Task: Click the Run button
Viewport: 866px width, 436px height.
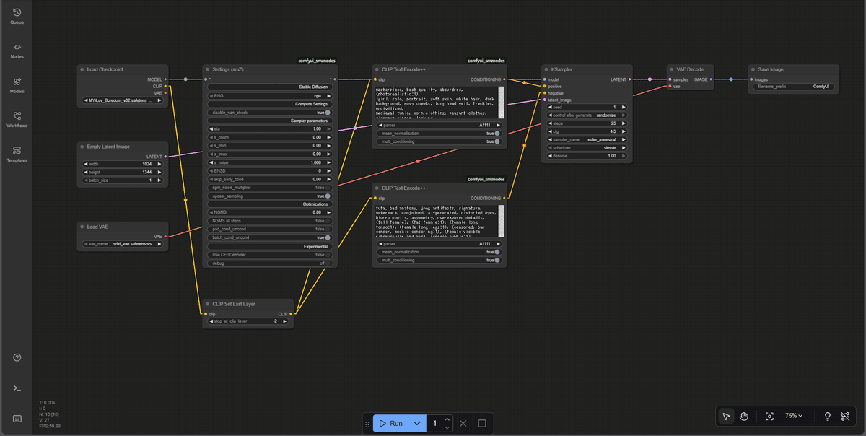Action: coord(390,423)
